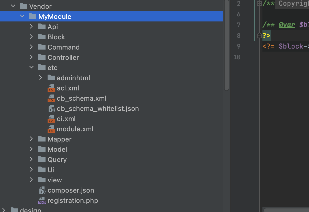Expand the adminhtml folder arrow

point(40,77)
